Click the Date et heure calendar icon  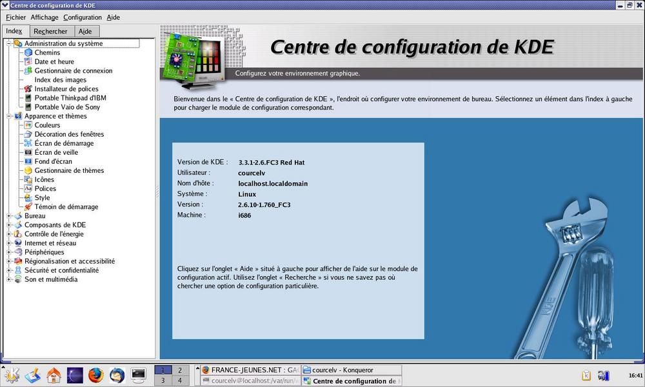28,62
